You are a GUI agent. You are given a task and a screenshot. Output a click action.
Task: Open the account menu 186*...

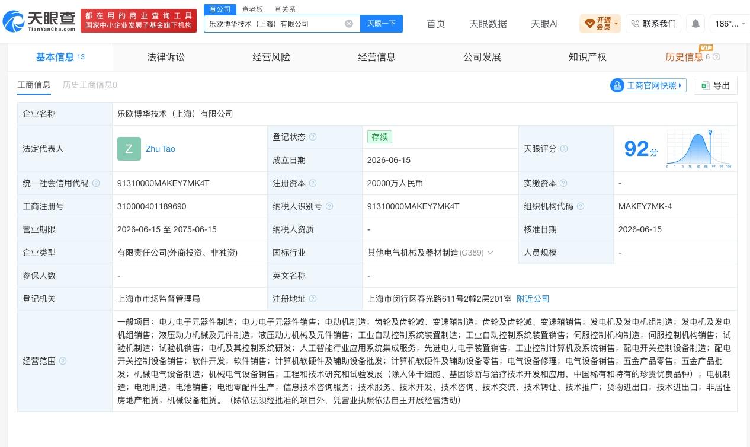point(730,24)
